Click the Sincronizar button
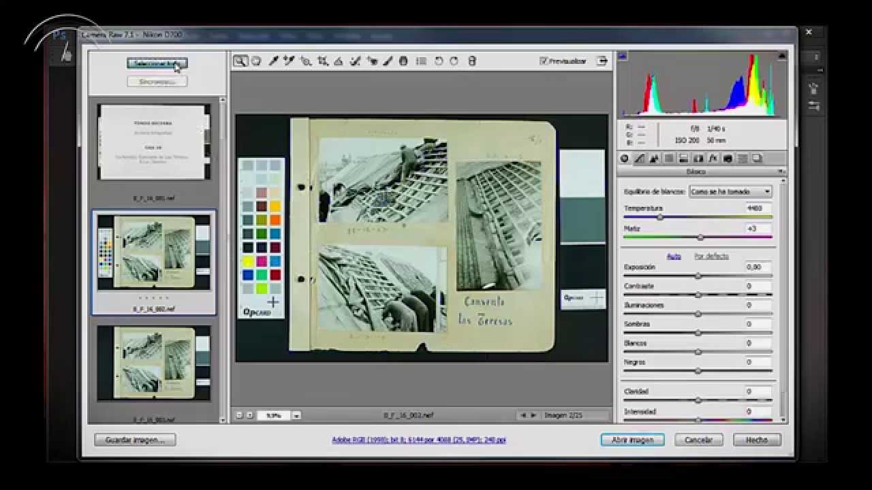Image resolution: width=872 pixels, height=490 pixels. pos(157,82)
